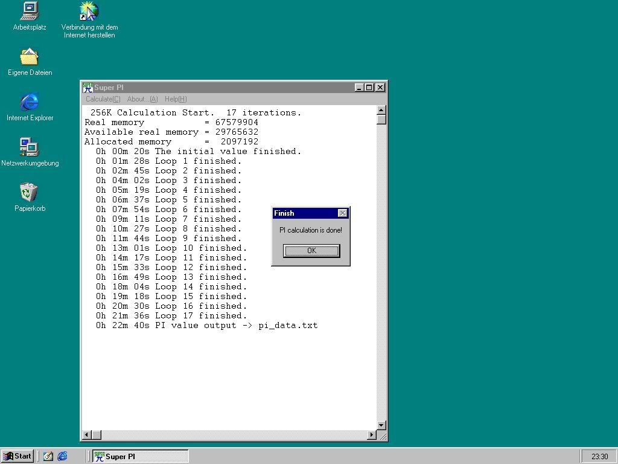618x464 pixels.
Task: Click the horizontal scrollbar right arrow
Action: pyautogui.click(x=372, y=435)
